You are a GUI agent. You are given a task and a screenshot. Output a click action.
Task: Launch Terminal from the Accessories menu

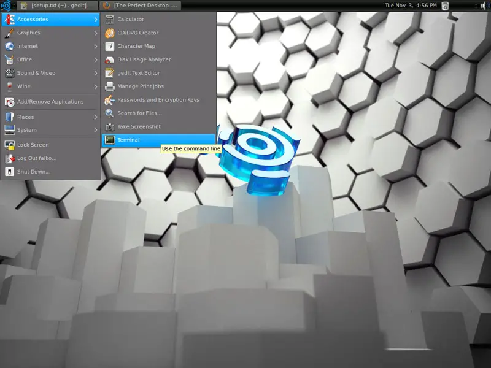[158, 140]
